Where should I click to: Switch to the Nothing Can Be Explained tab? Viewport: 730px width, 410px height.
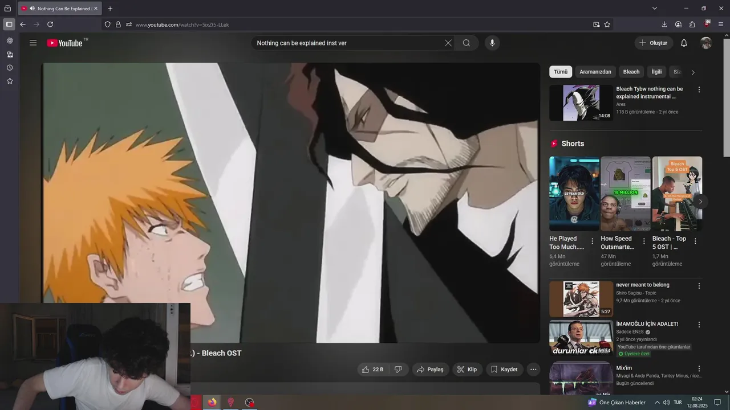[59, 9]
